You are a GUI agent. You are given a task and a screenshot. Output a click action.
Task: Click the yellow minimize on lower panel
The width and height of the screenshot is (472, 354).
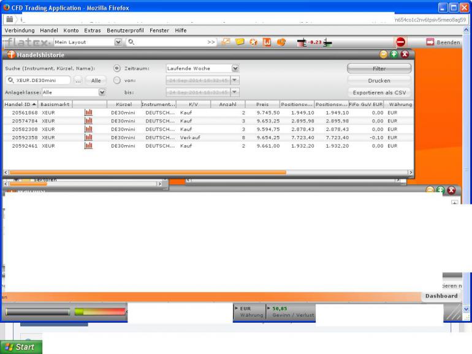coord(430,190)
